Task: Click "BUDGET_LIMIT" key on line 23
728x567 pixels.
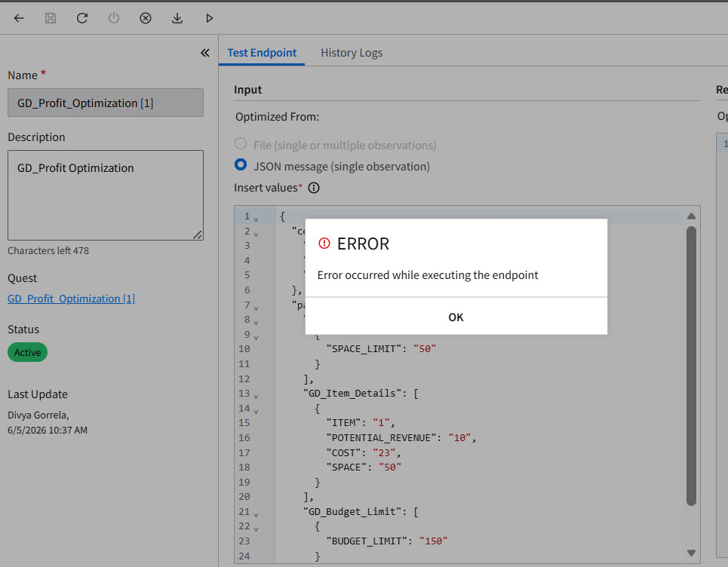Action: point(367,541)
